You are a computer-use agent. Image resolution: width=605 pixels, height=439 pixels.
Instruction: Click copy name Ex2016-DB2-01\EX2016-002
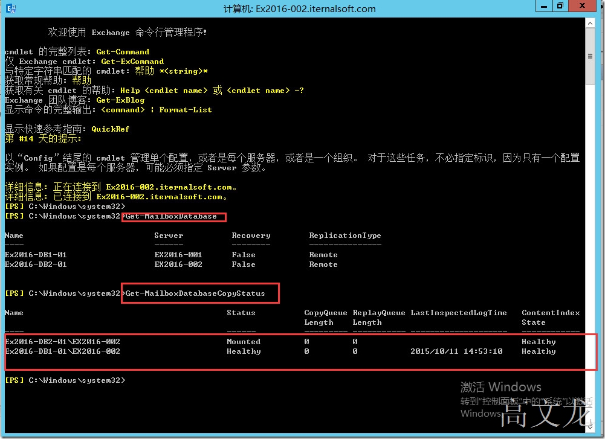(x=62, y=342)
